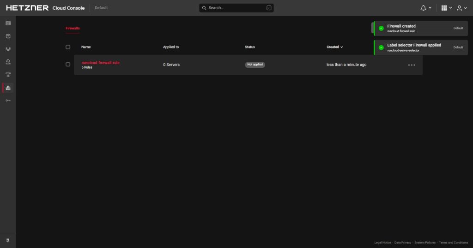
Task: Open the notifications bell dropdown
Action: 426,8
